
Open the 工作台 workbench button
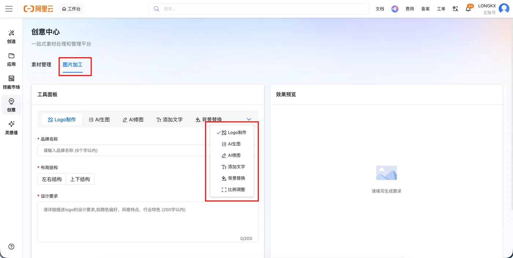point(71,9)
